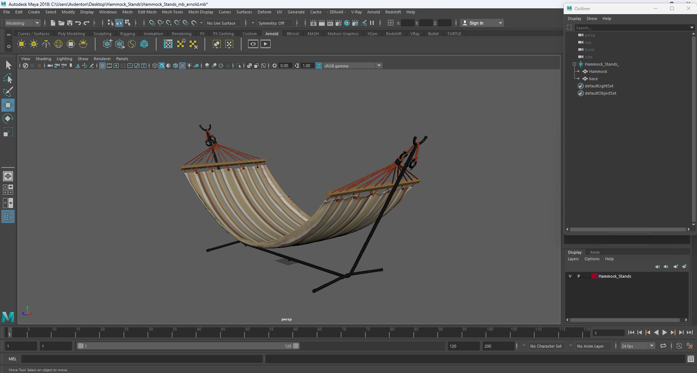This screenshot has height=373, width=697.
Task: Open the No Character Set dropdown
Action: click(524, 346)
